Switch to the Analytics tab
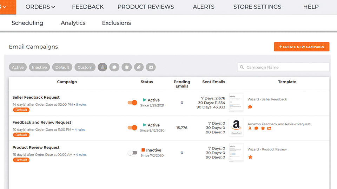Viewport: 337px width, 189px height. click(73, 23)
